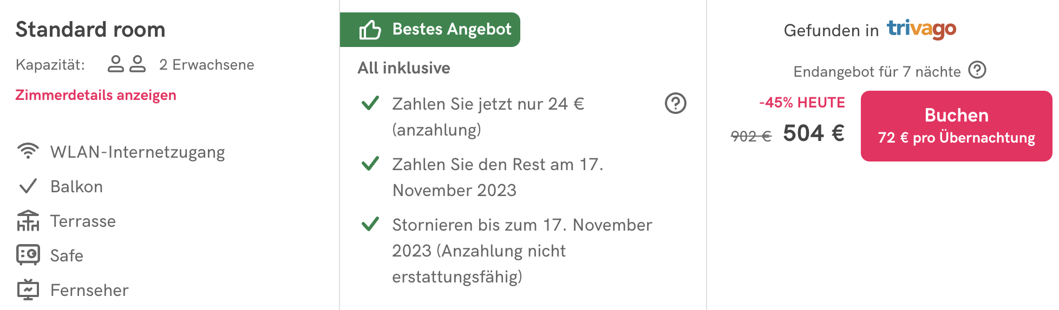Screen dimensions: 1059x310
Task: Open help icon beside Anzahlung info
Action: tap(675, 103)
